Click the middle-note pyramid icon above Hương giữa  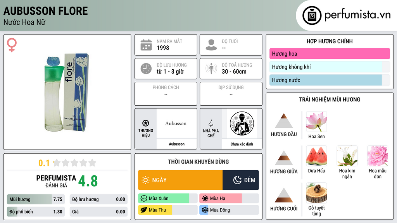[283, 158]
